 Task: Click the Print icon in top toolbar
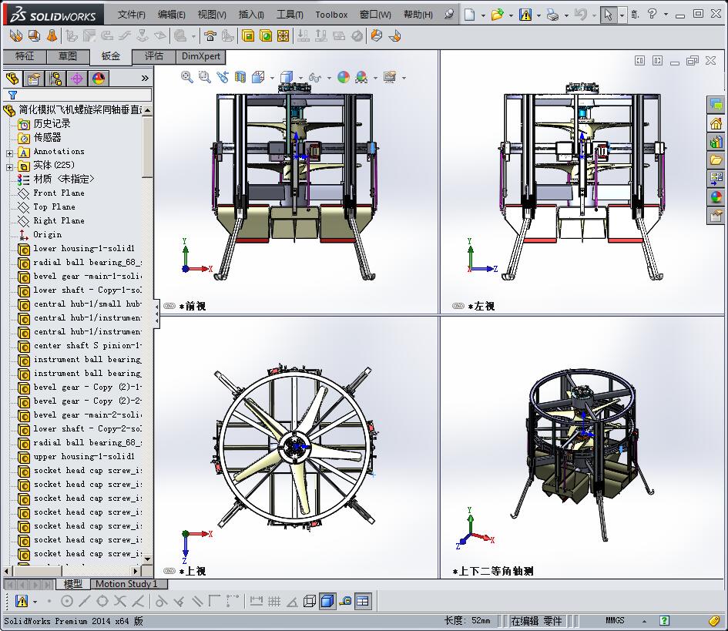[552, 15]
